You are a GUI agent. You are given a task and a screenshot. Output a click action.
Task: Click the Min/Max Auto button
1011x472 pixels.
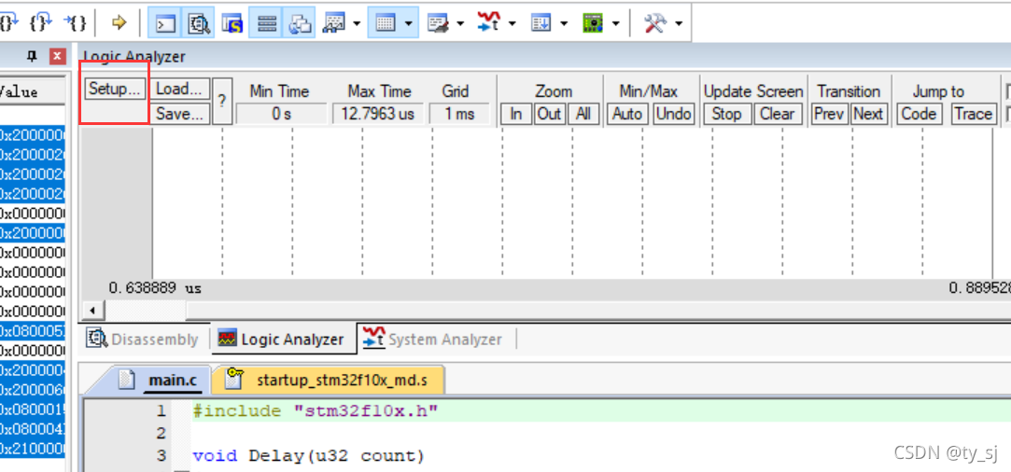[627, 114]
